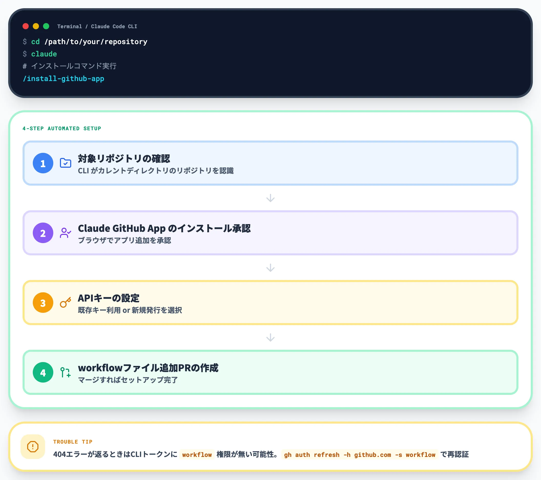Click the blue number 1 badge
Image resolution: width=541 pixels, height=480 pixels.
(x=43, y=163)
